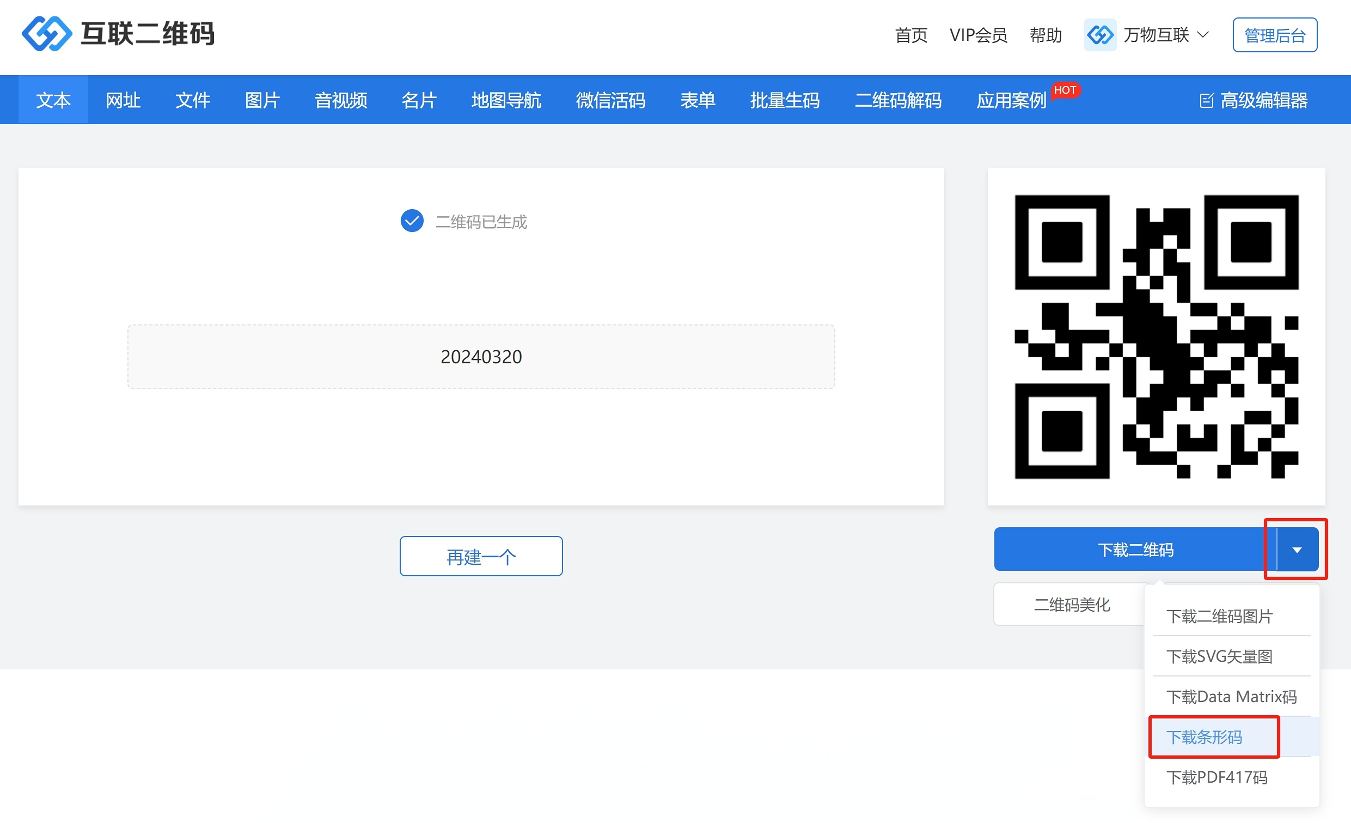Image resolution: width=1351 pixels, height=823 pixels.
Task: Open the 高级编辑器 link
Action: [1254, 100]
